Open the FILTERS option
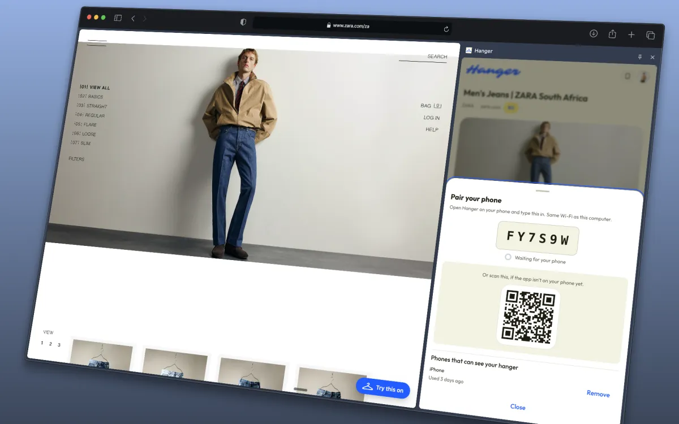 [x=76, y=159]
